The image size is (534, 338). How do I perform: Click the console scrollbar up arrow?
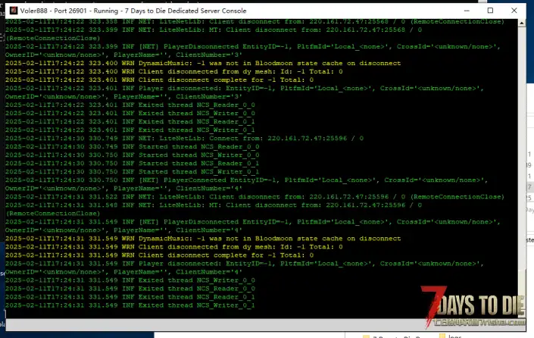point(522,23)
